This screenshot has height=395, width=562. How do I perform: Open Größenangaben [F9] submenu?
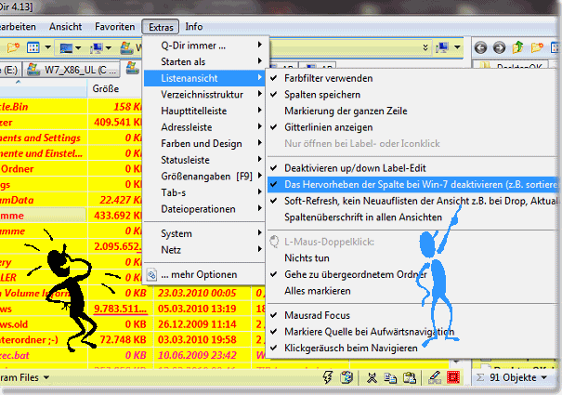[x=204, y=177]
